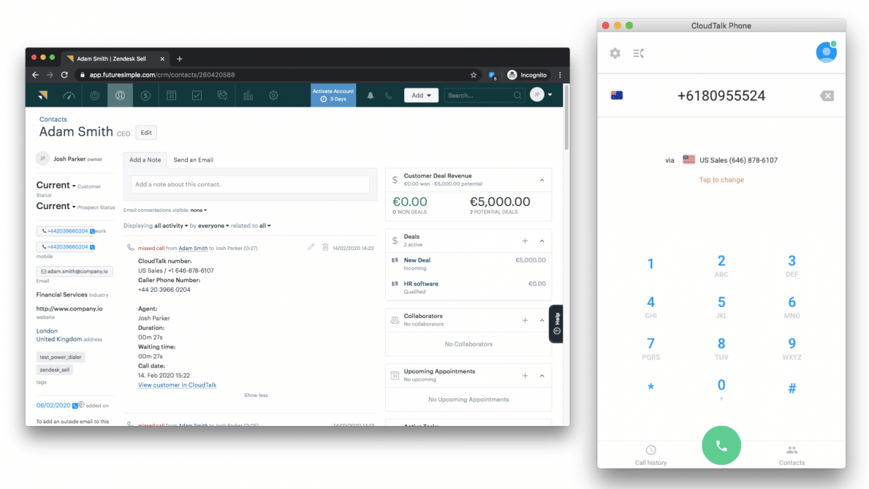Open Deals dollar icon in Sell navbar
The height and width of the screenshot is (489, 869).
pyautogui.click(x=146, y=96)
